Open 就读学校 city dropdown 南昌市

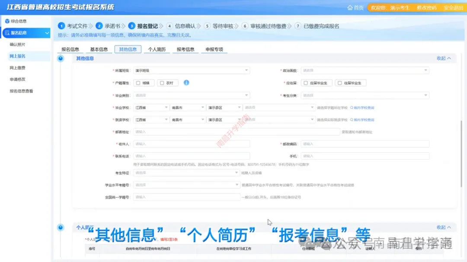[x=188, y=120]
